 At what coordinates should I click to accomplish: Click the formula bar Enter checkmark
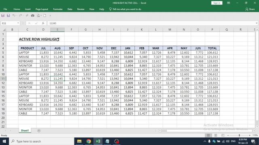tap(36, 23)
